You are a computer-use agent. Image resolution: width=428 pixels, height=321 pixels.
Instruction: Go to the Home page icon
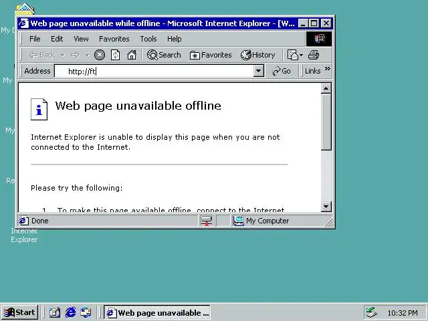point(132,55)
